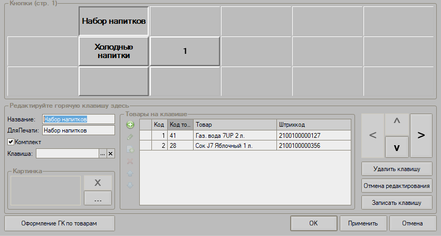Select the Холодные напитки hot key
Image resolution: width=441 pixels, height=236 pixels.
[113, 51]
